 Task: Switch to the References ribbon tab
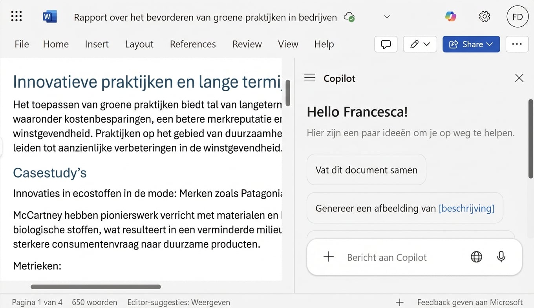point(193,44)
